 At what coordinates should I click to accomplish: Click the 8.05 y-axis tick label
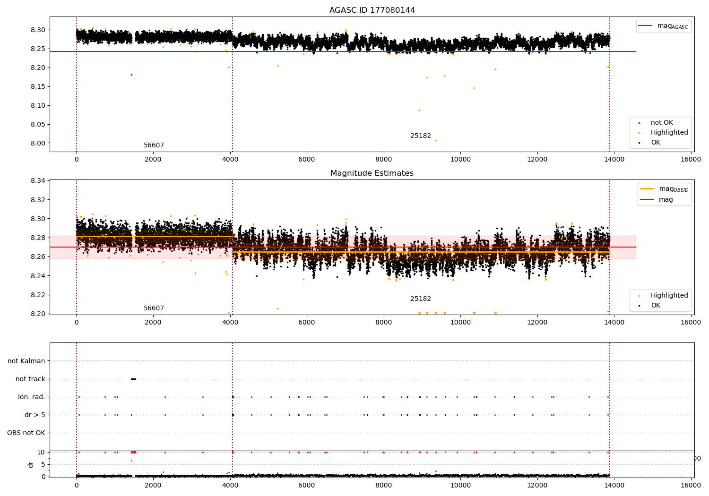click(37, 124)
